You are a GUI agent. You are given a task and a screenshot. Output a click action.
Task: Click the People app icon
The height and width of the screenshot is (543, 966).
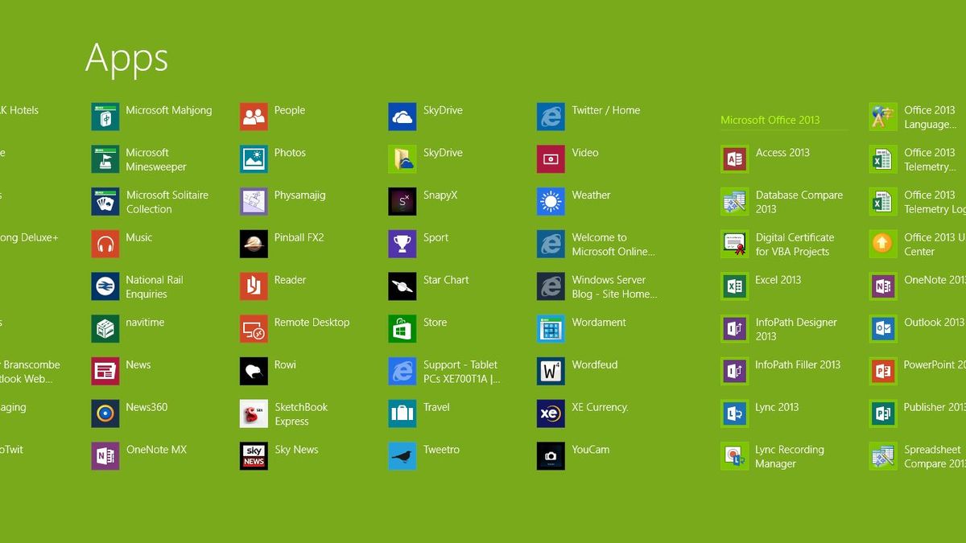(x=254, y=117)
